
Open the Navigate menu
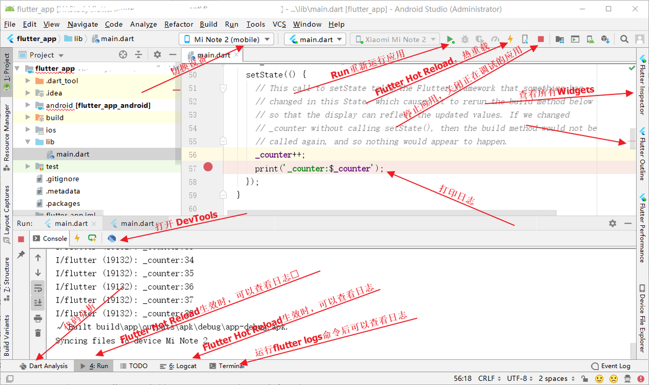tap(83, 24)
